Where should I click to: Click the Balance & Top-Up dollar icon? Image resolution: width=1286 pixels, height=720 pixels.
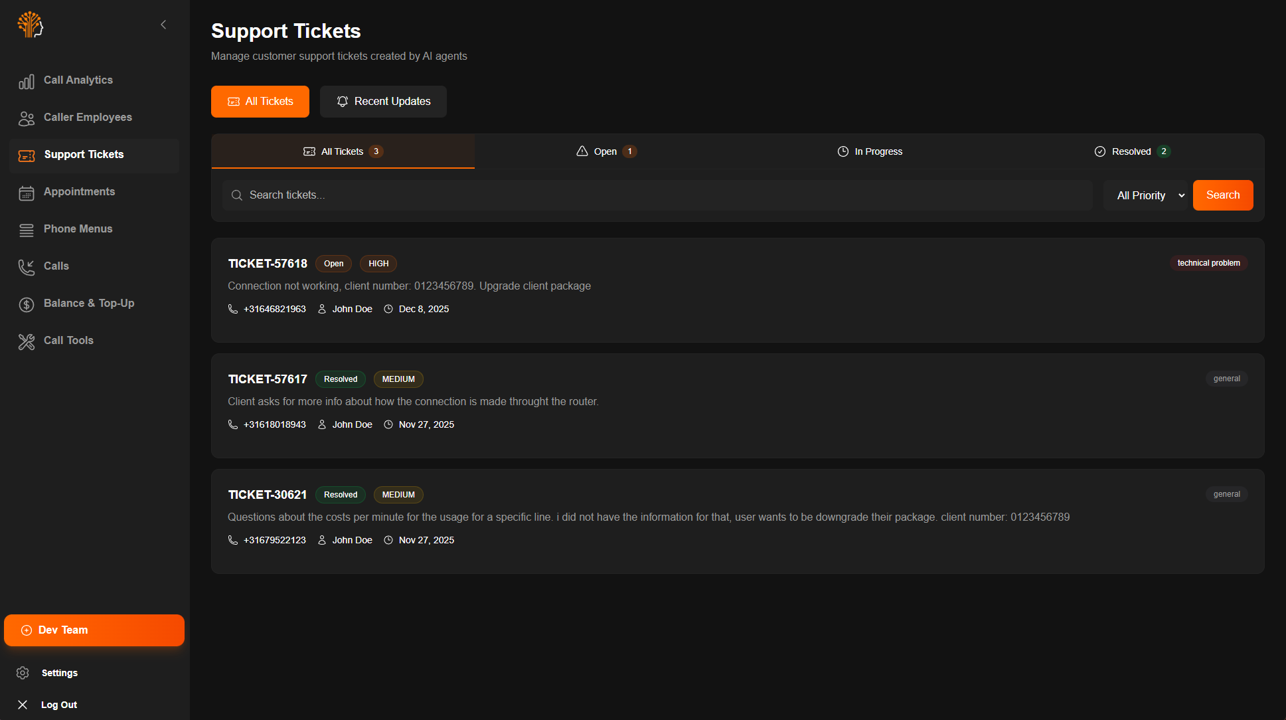point(27,304)
